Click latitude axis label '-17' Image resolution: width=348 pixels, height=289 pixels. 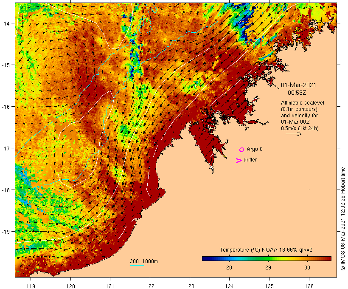(x=5, y=148)
